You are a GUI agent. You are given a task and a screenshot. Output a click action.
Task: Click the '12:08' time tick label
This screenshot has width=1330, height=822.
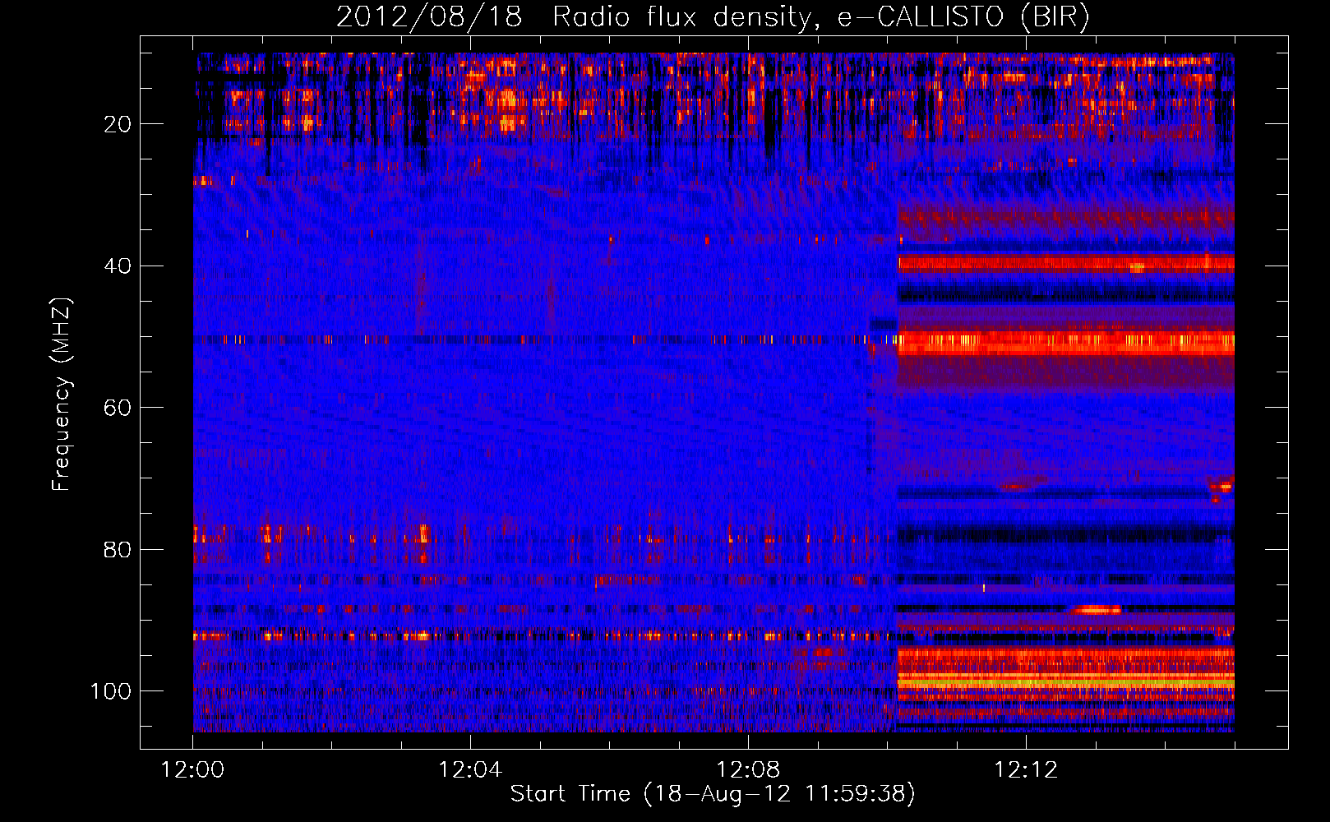click(x=748, y=770)
